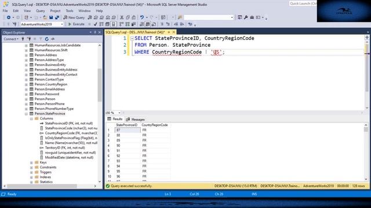Expand the Keys folder

point(31,162)
